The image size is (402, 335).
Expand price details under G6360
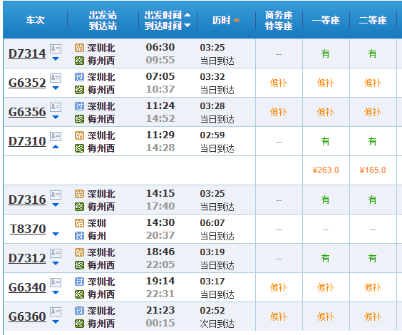coord(56,321)
